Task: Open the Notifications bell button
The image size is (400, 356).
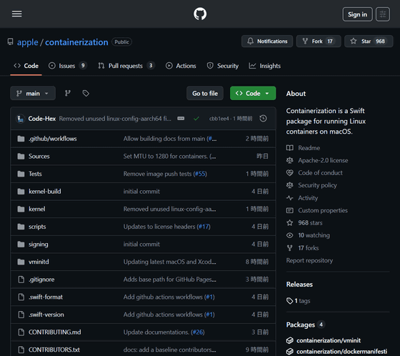Action: (x=267, y=41)
